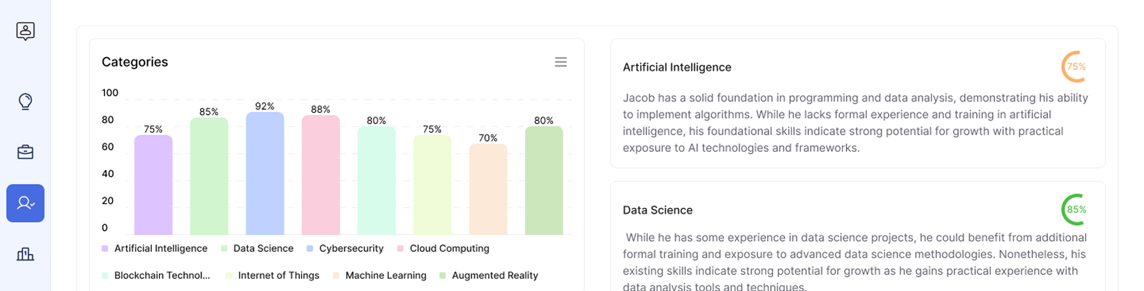Screen dimensions: 1144x291
Task: Click the purple Artificial Intelligence legend swatch
Action: (105, 248)
